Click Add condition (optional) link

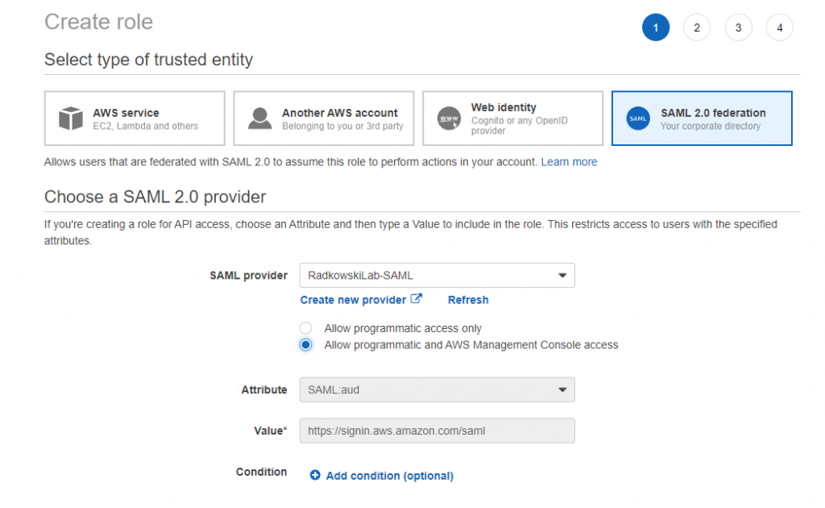tap(389, 476)
